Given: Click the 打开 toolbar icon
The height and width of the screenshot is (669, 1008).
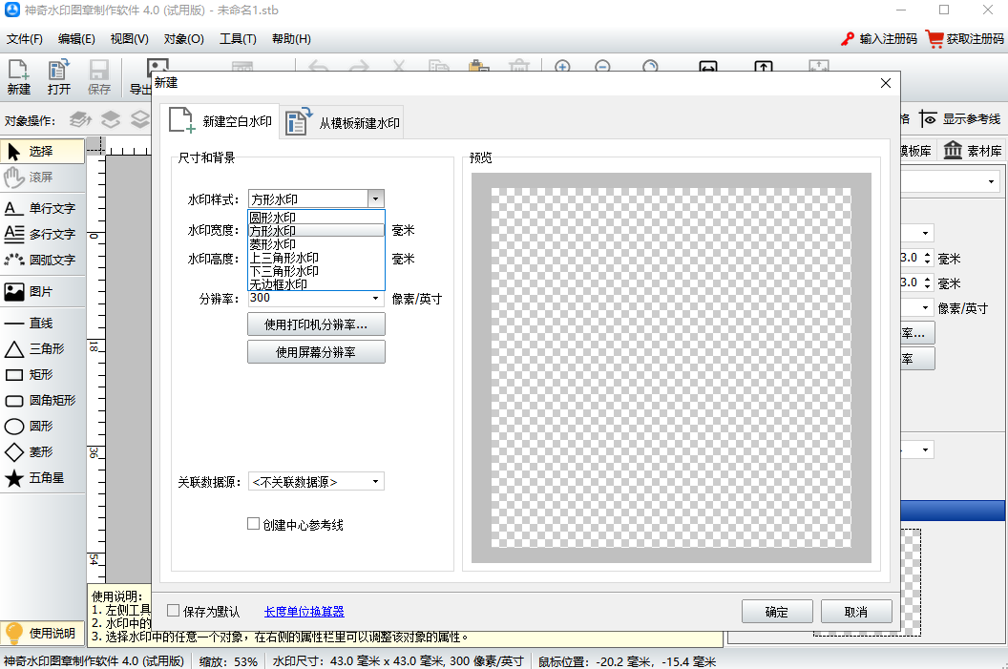Looking at the screenshot, I should click(58, 77).
